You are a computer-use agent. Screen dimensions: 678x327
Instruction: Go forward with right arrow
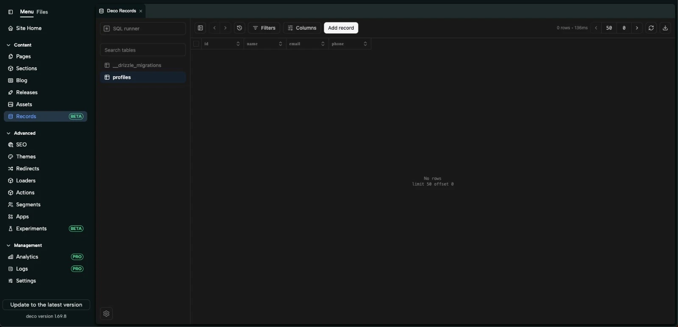[x=225, y=28]
